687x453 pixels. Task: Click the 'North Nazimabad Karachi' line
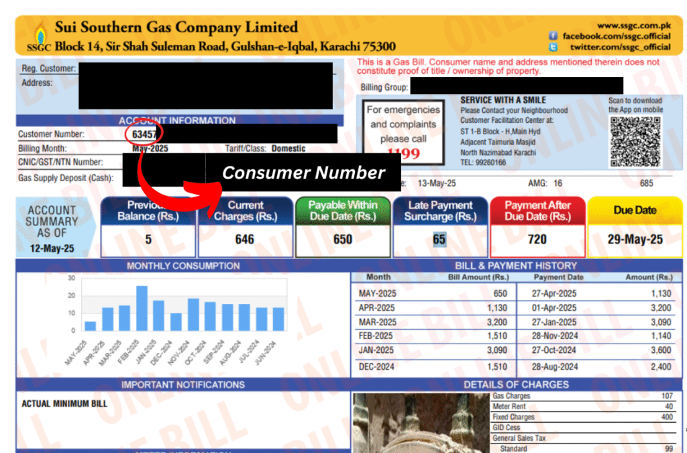click(498, 152)
